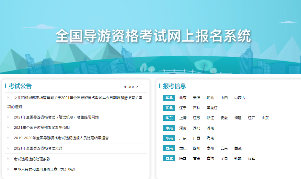
Task: Open the 考试违规违纪处理条款 announcement
Action: pyautogui.click(x=32, y=159)
